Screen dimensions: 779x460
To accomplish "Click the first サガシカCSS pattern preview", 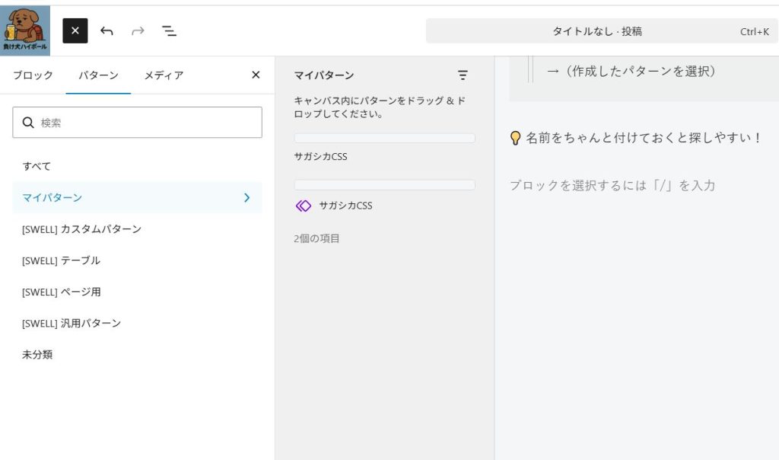I will click(x=384, y=139).
